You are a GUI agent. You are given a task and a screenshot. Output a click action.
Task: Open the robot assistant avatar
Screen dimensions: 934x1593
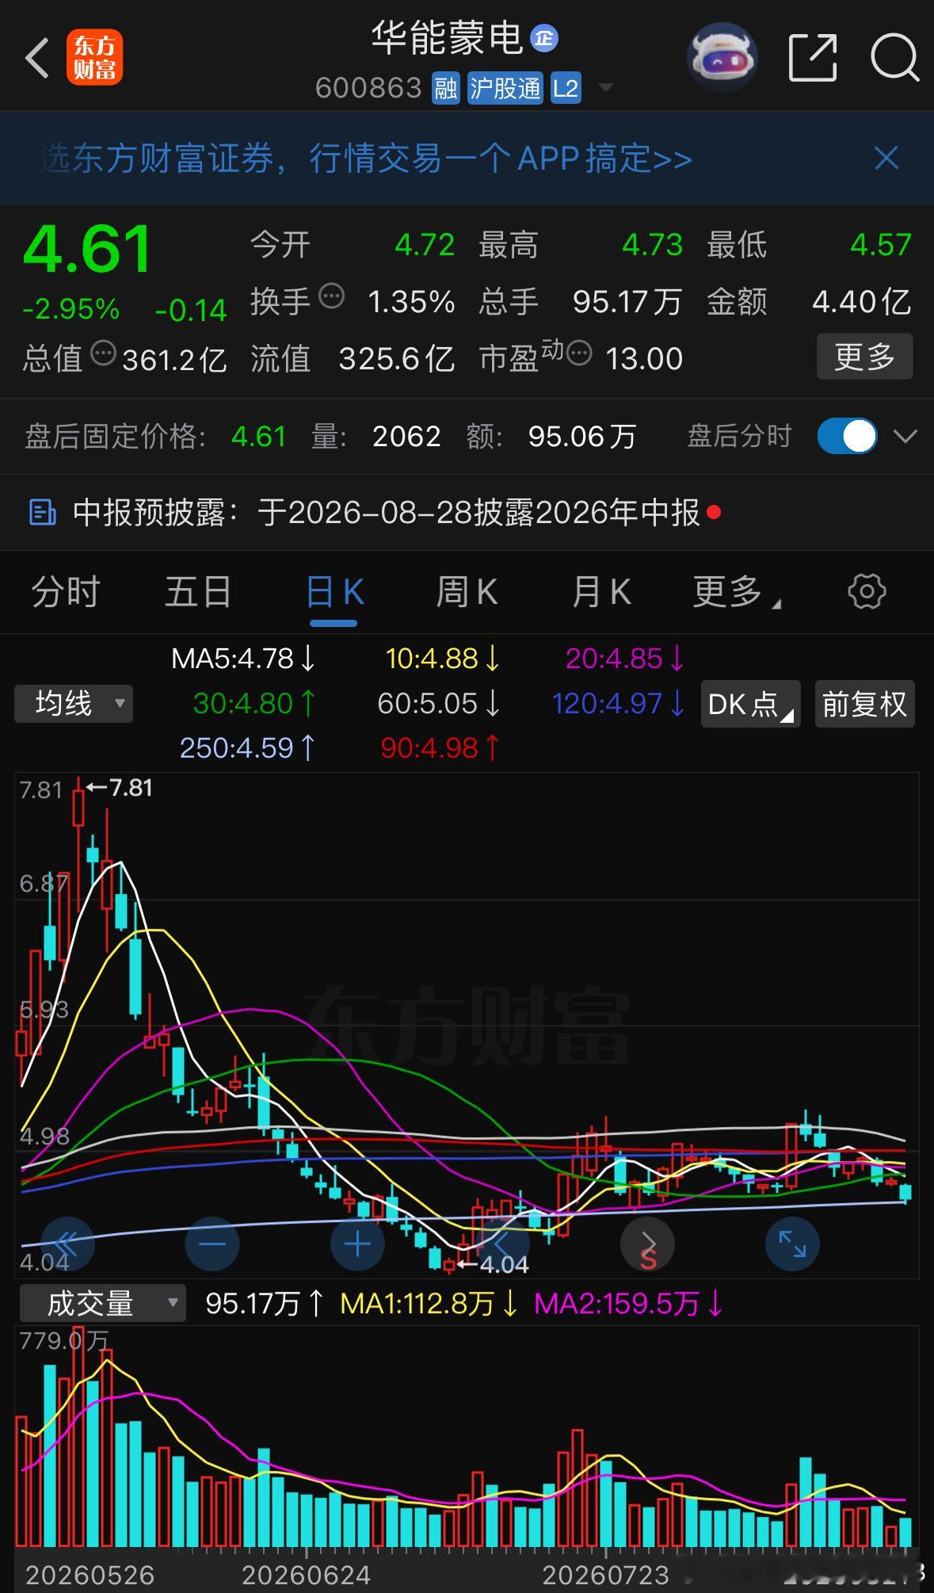722,57
